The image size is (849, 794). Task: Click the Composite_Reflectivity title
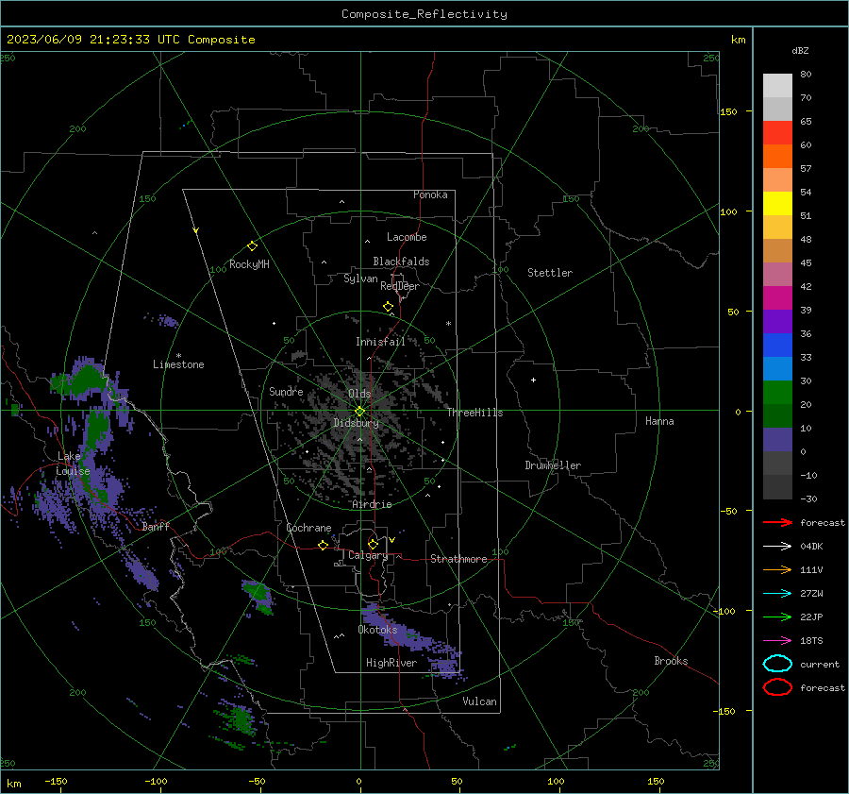coord(424,14)
